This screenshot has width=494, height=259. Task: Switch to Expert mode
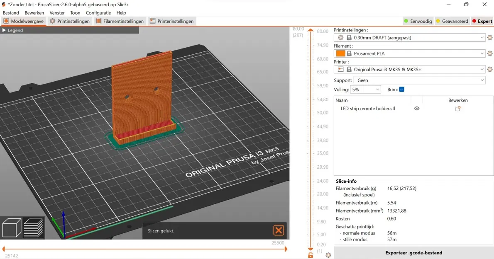pos(482,21)
